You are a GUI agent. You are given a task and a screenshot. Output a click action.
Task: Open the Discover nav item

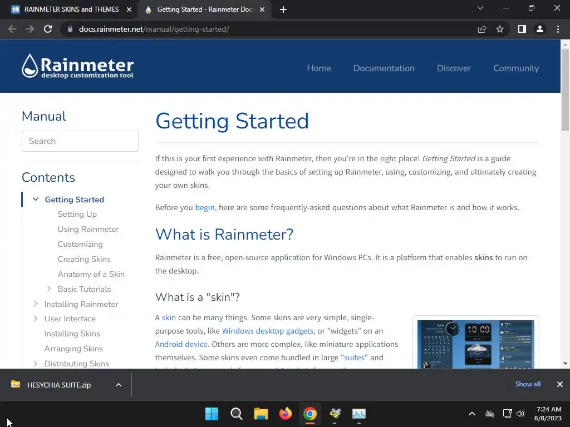[x=454, y=68]
